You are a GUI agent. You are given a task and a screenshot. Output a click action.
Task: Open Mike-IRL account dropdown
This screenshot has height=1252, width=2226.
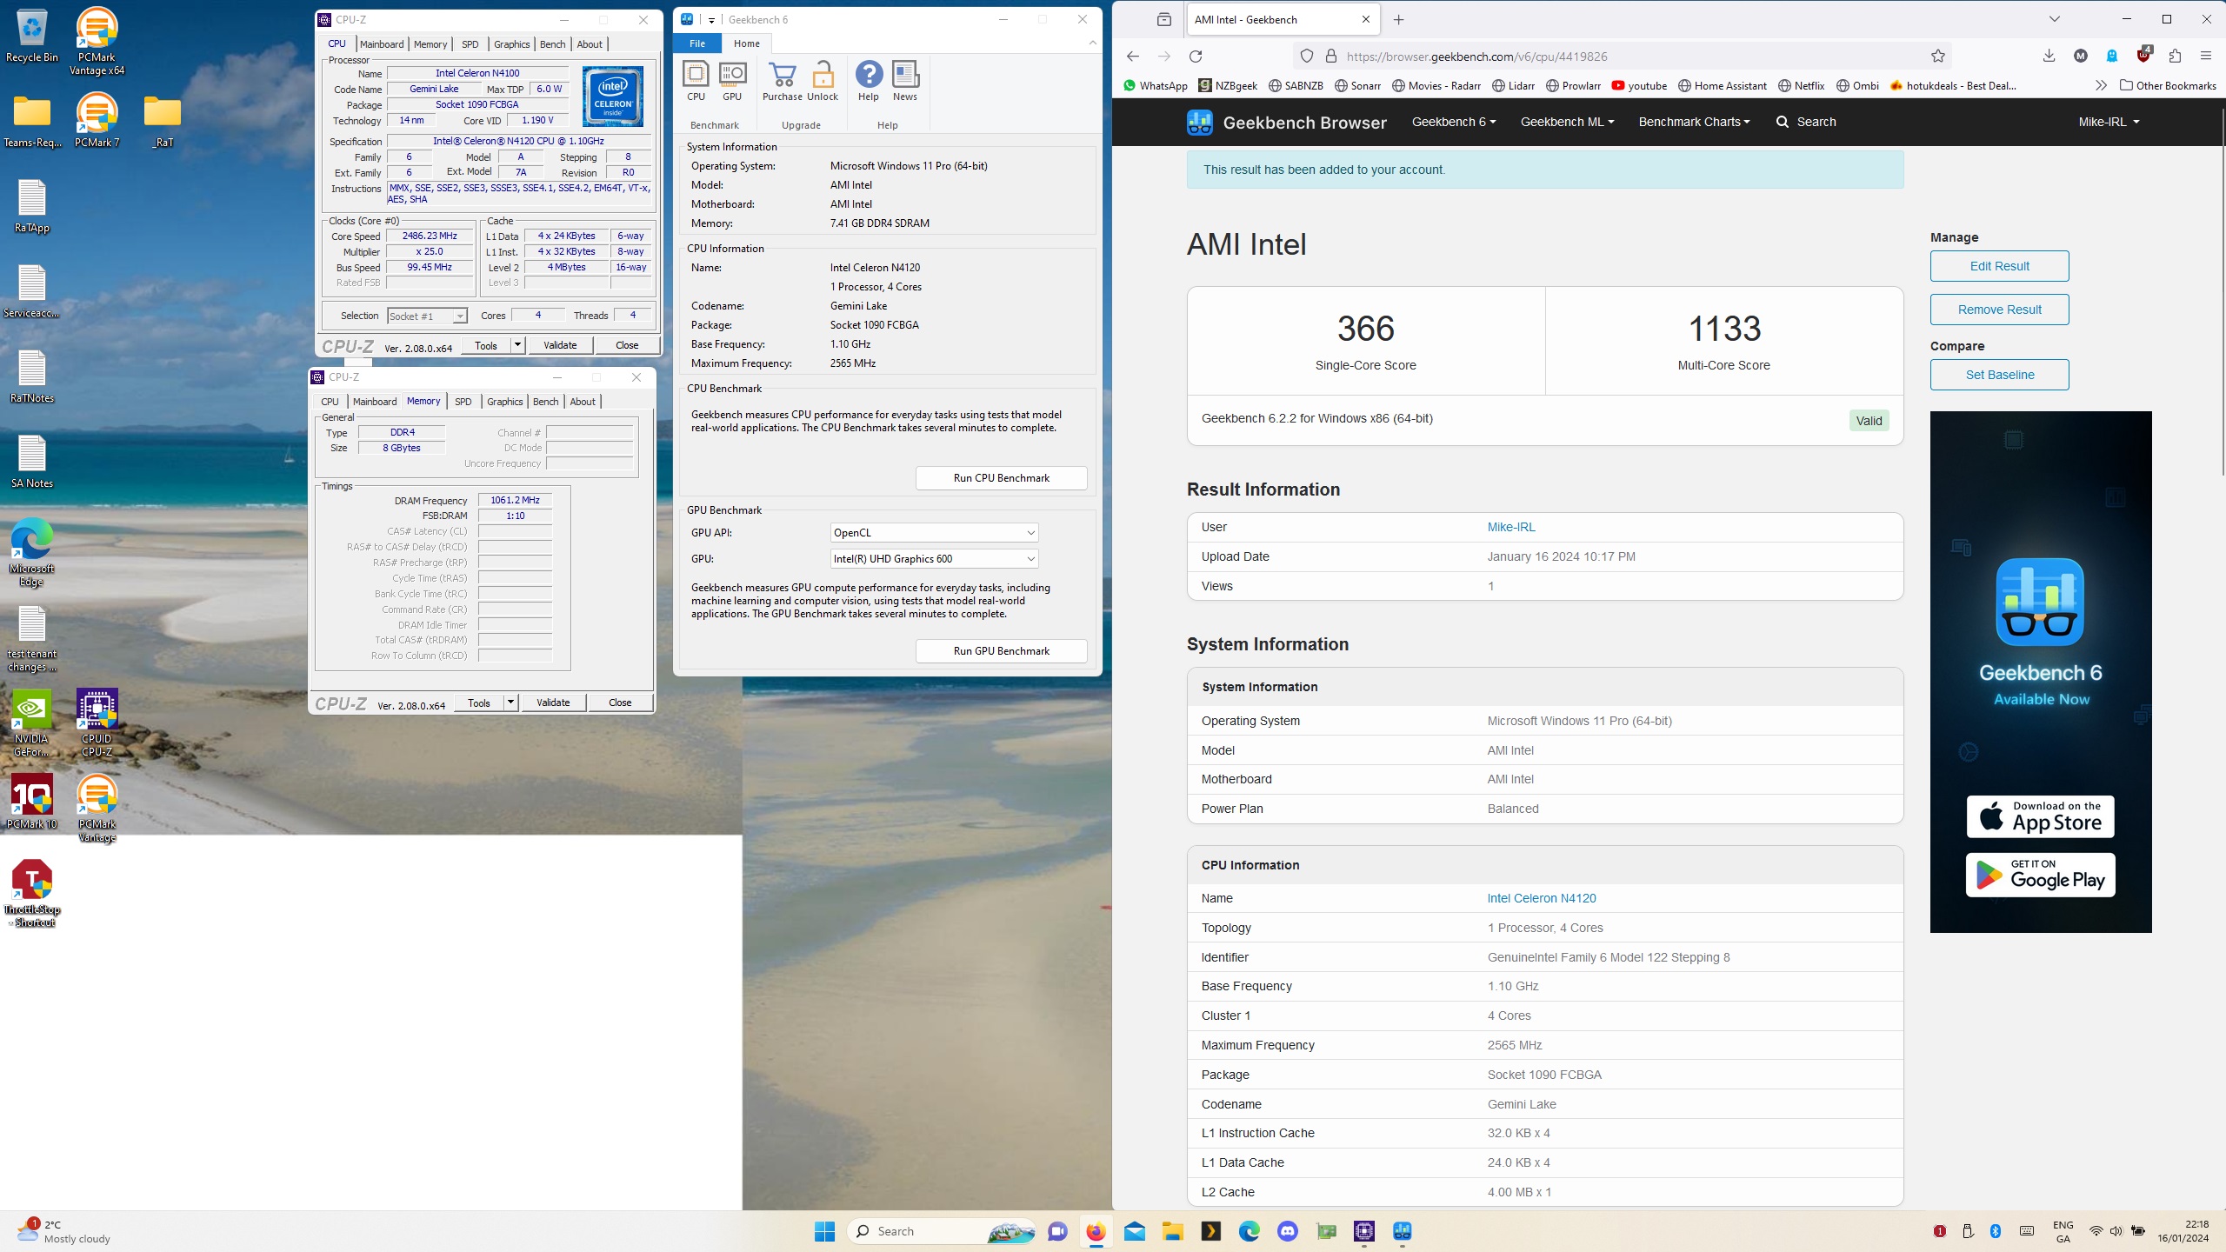(x=2109, y=123)
